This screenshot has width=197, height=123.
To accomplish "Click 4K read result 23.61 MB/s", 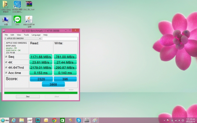I will (x=41, y=62).
